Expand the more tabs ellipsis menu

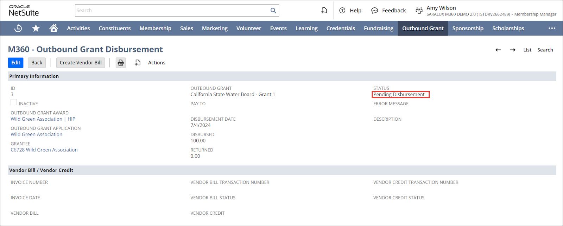[x=552, y=29]
